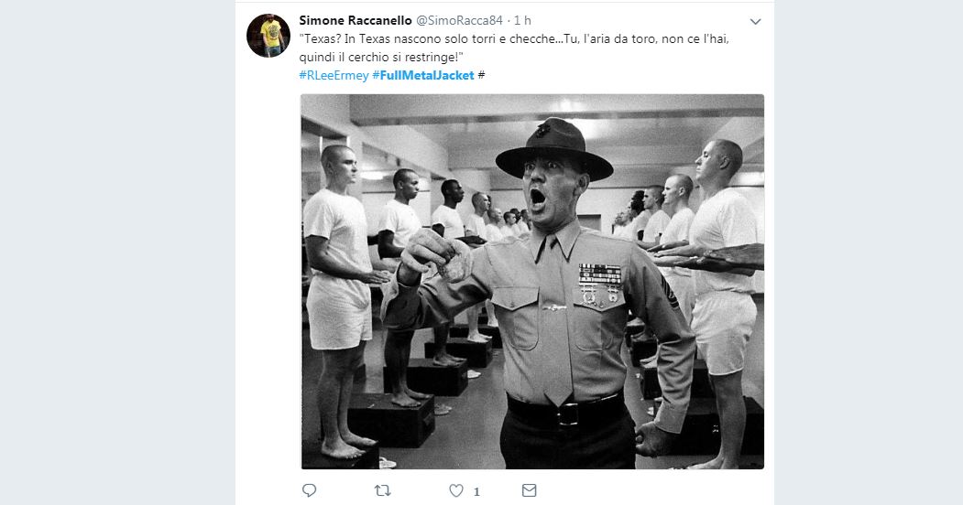Open tweet permalink via '1 h' timestamp

click(x=522, y=21)
